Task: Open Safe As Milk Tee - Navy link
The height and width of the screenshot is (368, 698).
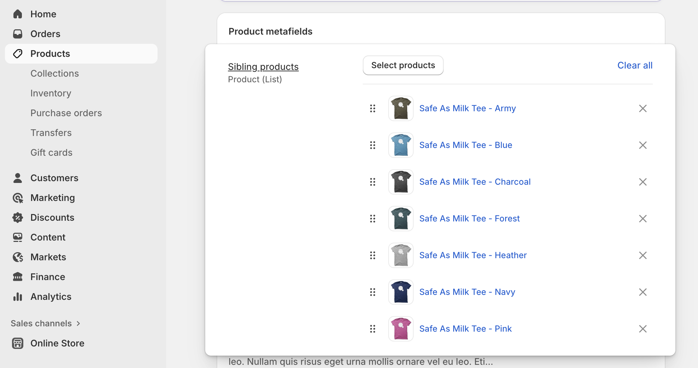Action: [x=467, y=292]
